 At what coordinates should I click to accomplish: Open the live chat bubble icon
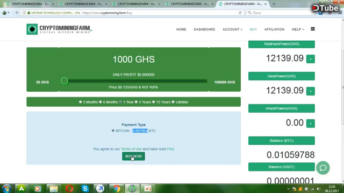(322, 168)
